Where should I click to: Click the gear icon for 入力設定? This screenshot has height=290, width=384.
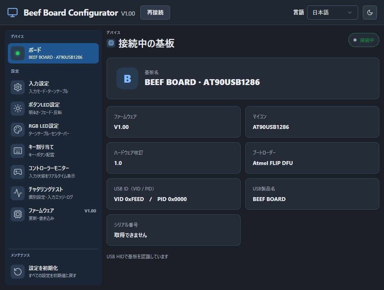coord(18,87)
